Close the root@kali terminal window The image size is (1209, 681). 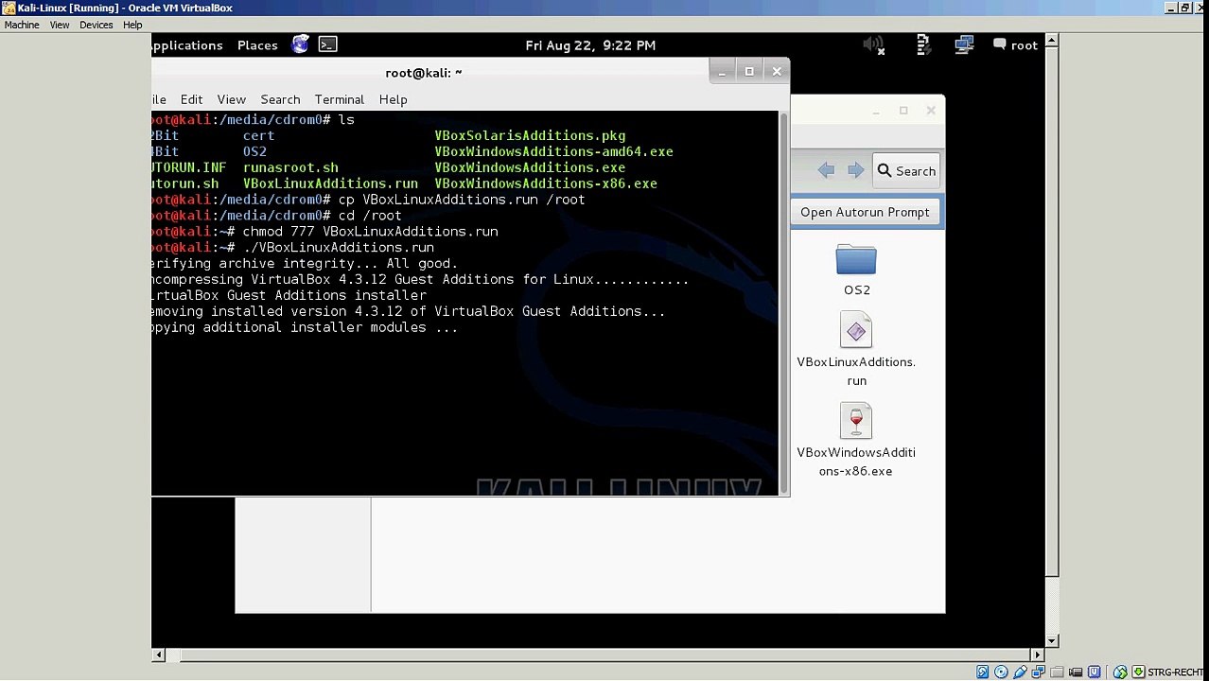pos(777,71)
